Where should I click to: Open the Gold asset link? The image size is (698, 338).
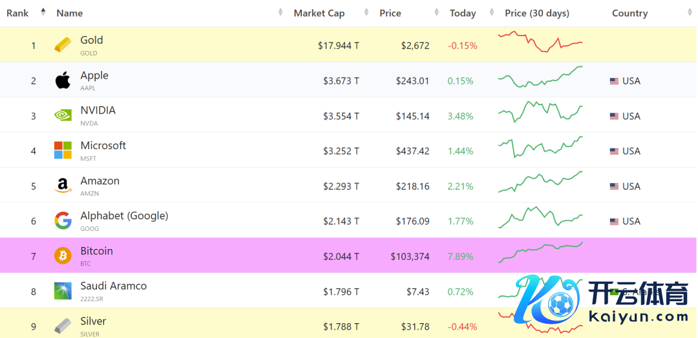pyautogui.click(x=92, y=40)
